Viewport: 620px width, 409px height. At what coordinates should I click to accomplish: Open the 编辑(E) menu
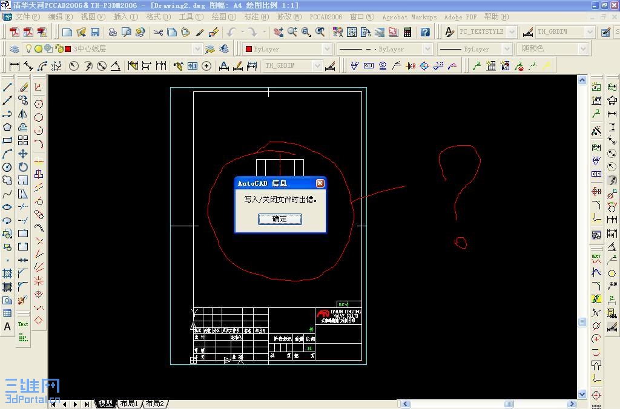tap(60, 17)
